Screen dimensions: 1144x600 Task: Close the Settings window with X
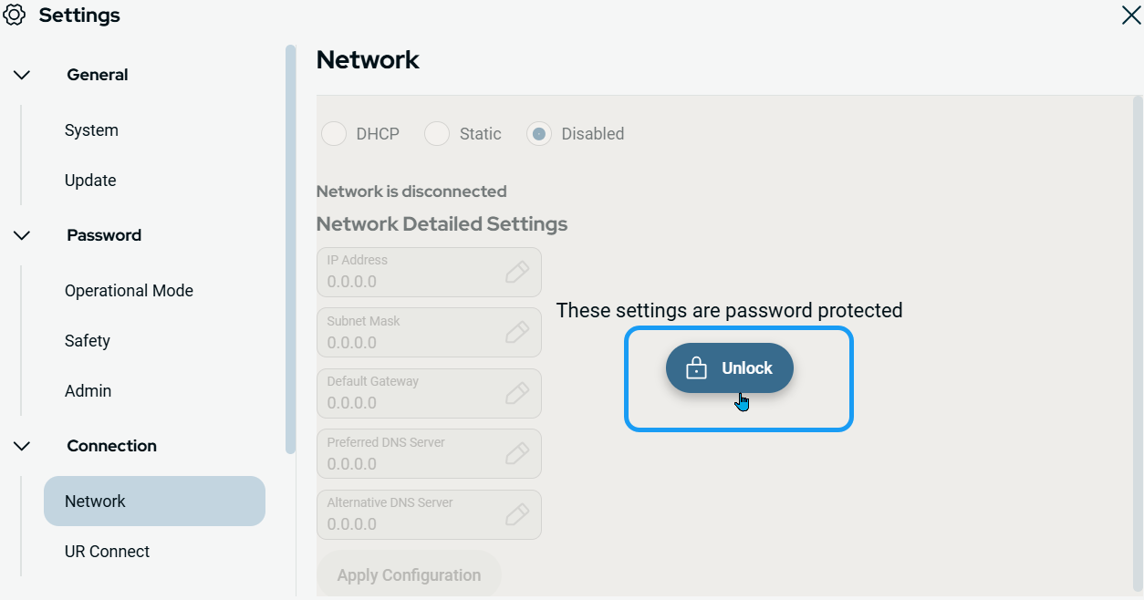[x=1130, y=16]
